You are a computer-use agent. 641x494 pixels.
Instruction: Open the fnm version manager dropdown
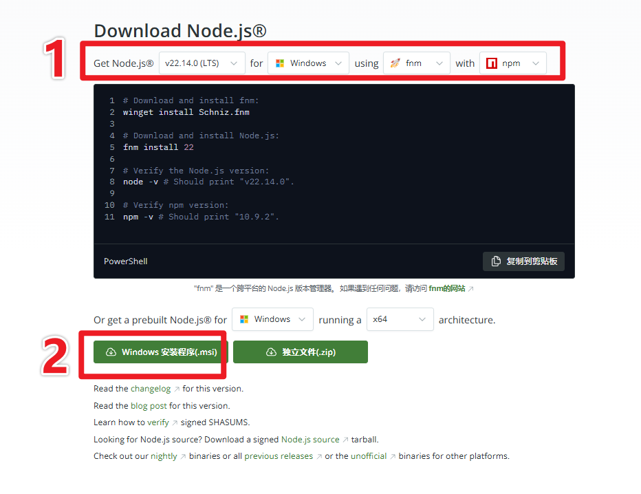pyautogui.click(x=417, y=63)
